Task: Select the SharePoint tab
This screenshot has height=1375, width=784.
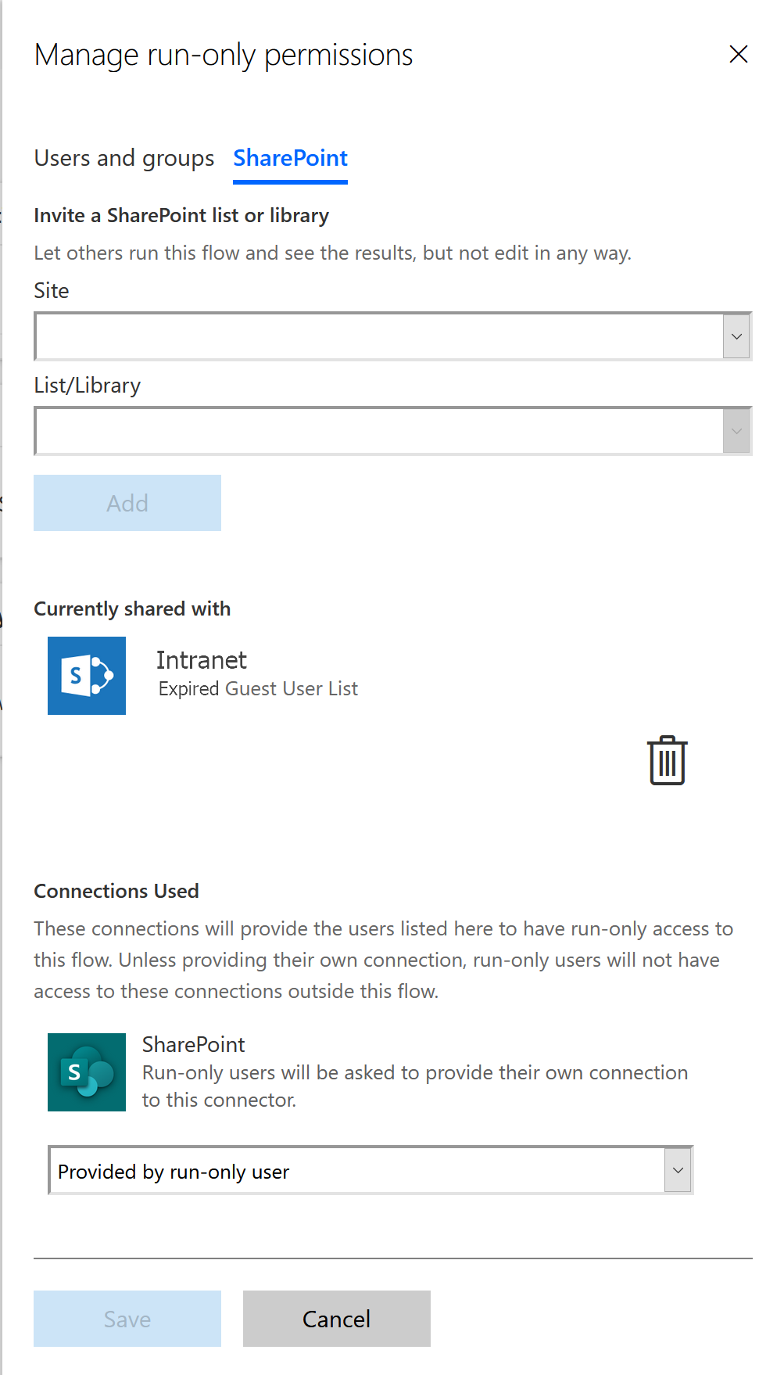Action: (290, 158)
